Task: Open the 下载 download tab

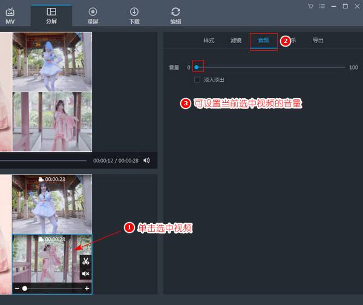Action: (x=134, y=16)
